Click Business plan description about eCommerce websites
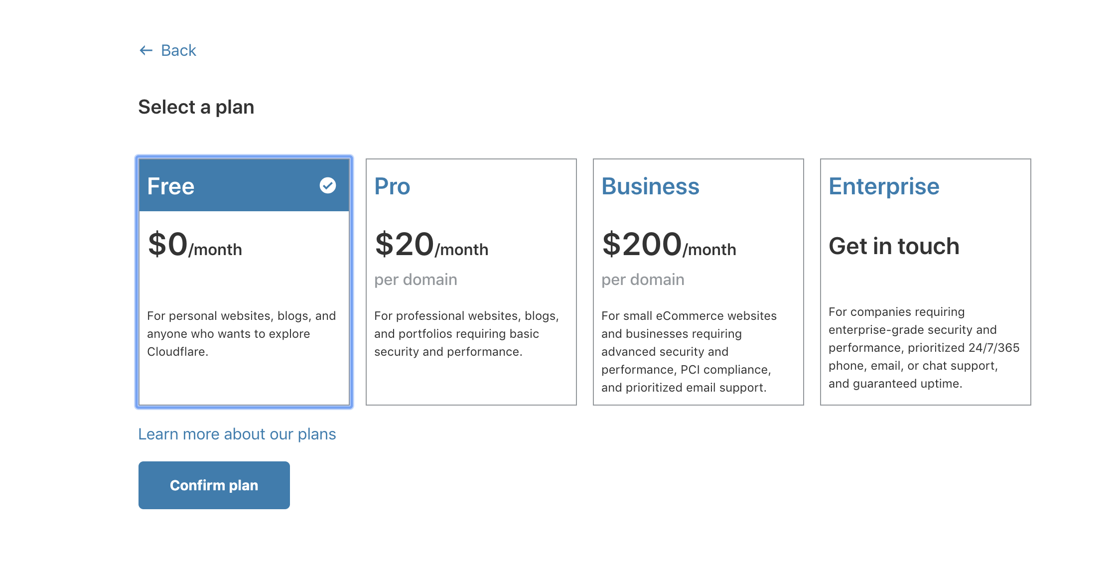 689,352
